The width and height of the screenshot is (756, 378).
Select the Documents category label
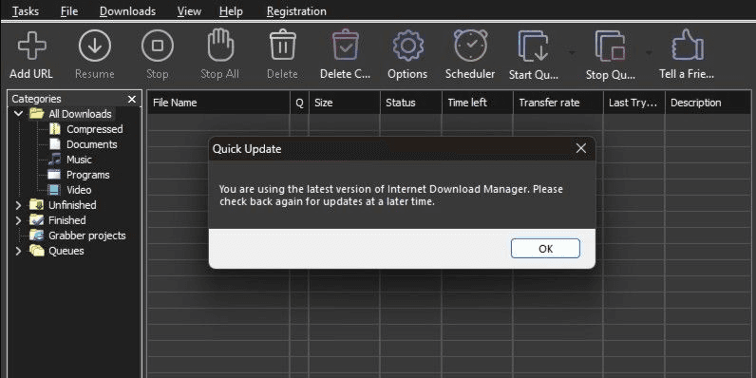(91, 144)
